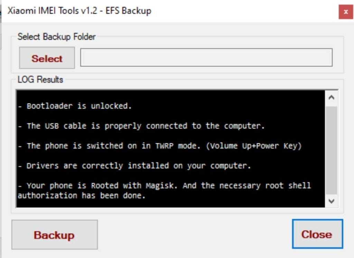This screenshot has height=258, width=354.
Task: Click the Close button at bottom right
Action: click(317, 234)
